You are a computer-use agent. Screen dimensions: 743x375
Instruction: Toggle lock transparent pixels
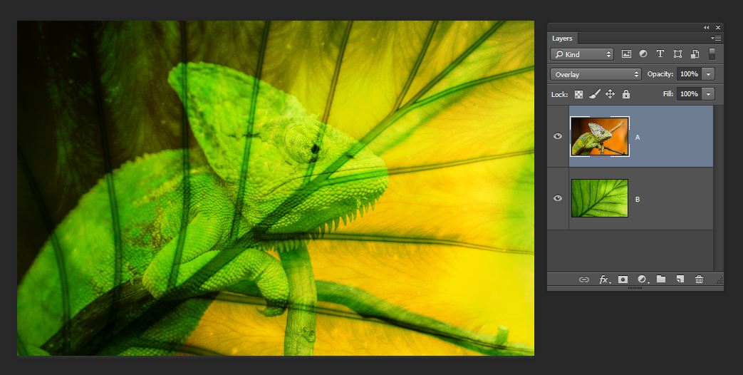(x=579, y=94)
